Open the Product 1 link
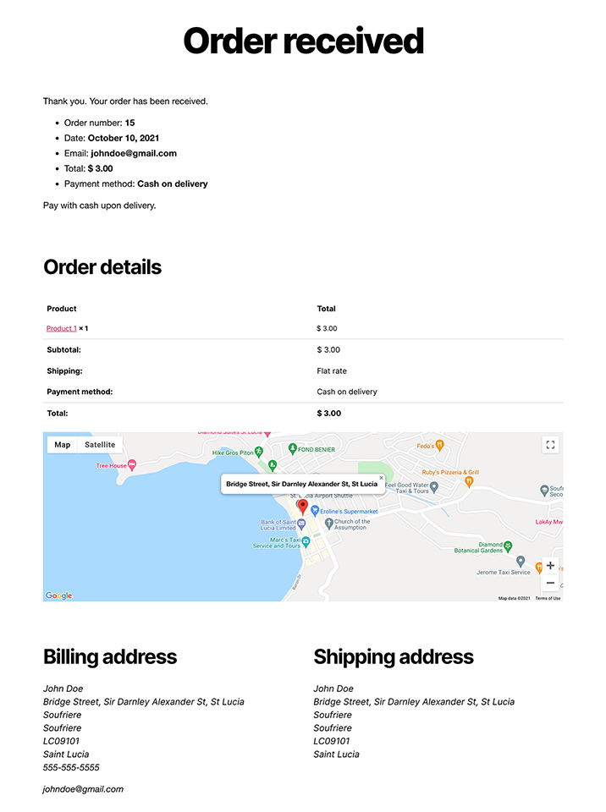The image size is (606, 812). 61,328
